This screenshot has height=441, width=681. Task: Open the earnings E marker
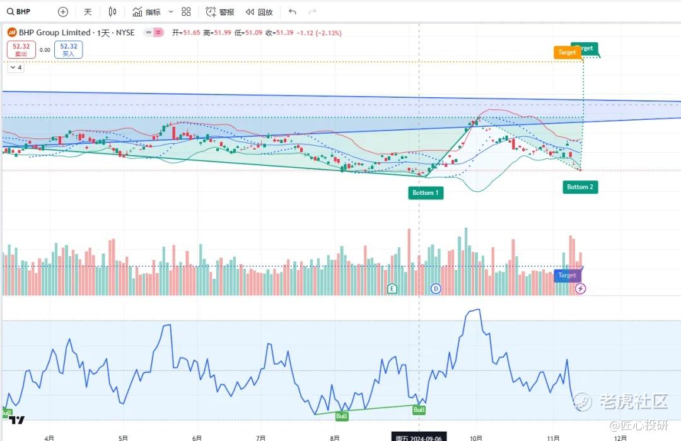pos(392,288)
